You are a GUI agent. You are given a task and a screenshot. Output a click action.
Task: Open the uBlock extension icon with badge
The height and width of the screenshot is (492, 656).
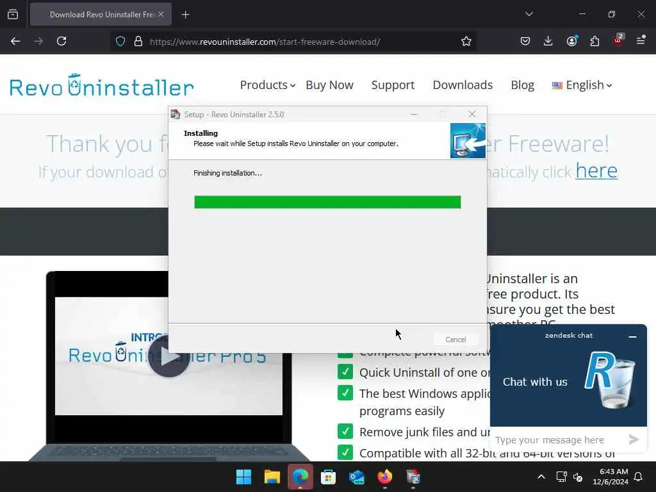(x=618, y=40)
